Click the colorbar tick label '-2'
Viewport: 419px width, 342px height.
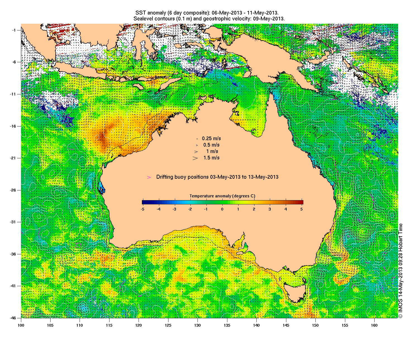coord(190,209)
